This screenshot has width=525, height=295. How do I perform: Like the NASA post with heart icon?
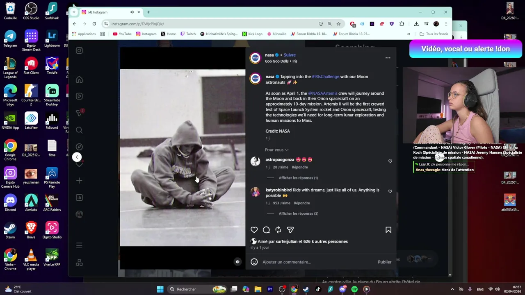[254, 230]
